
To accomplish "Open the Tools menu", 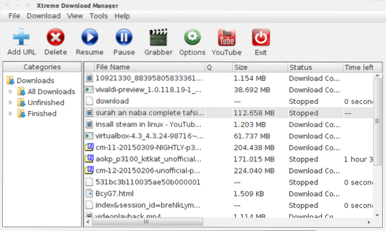I will 99,16.
